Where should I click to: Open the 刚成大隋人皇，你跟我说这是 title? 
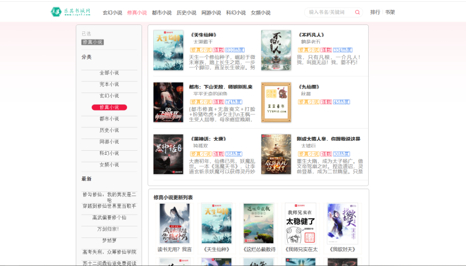click(329, 139)
